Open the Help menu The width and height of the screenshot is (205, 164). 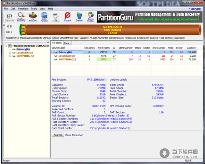coord(51,9)
